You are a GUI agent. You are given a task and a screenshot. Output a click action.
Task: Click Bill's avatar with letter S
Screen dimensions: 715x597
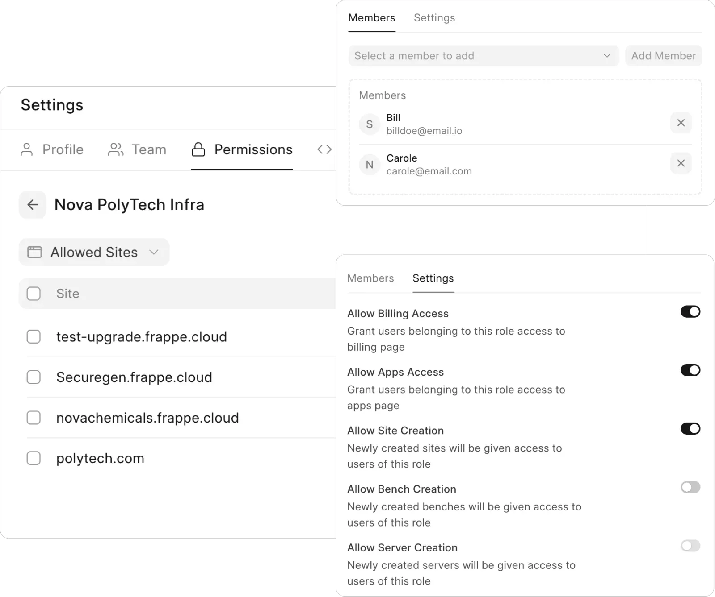tap(370, 124)
